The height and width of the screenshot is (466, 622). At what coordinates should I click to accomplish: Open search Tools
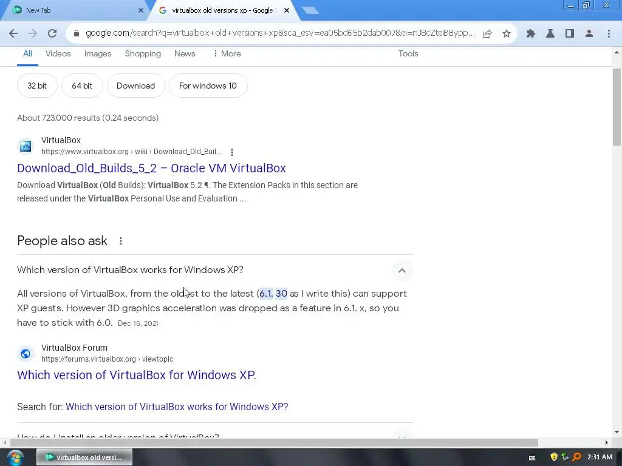[x=408, y=54]
